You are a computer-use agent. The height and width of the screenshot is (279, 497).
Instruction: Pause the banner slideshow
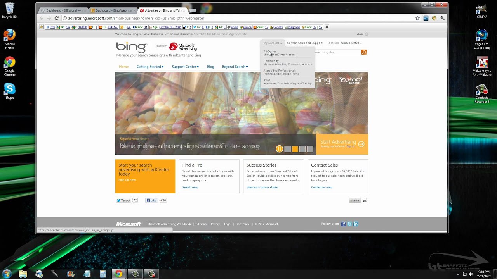point(280,149)
